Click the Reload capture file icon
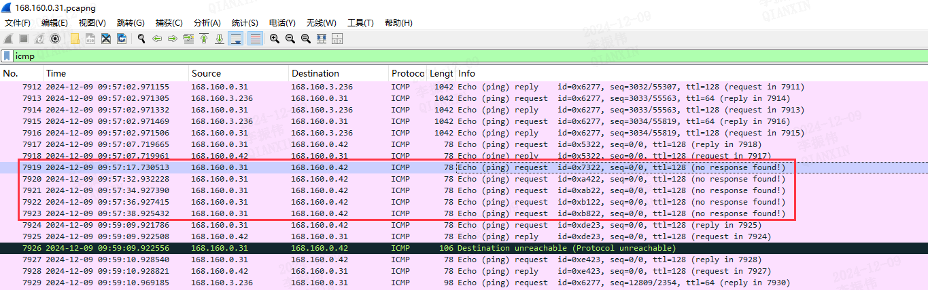 [x=122, y=39]
